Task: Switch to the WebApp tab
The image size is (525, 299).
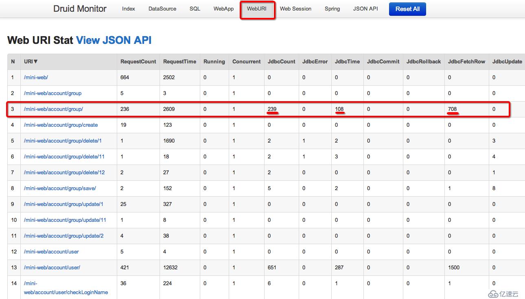Action: [x=223, y=9]
